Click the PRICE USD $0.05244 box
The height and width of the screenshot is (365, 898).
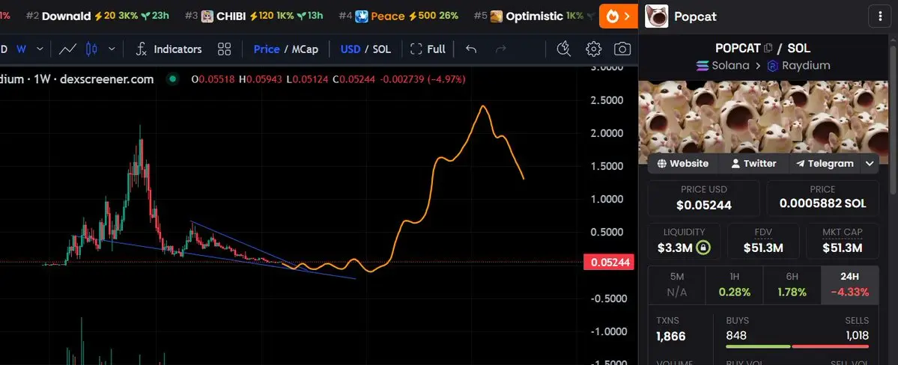[x=703, y=198]
